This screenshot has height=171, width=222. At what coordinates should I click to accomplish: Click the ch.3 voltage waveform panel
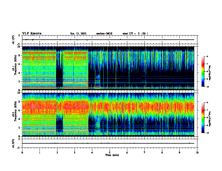coord(110,143)
